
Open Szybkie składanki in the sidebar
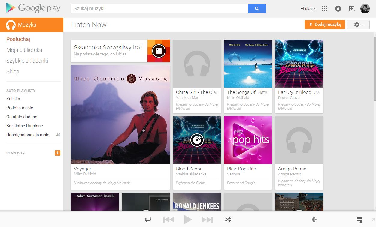tap(27, 61)
